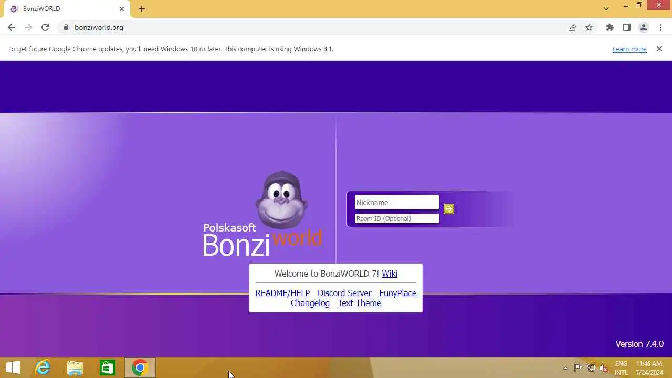Click the muted volume tray icon
This screenshot has width=672, height=378.
pos(604,367)
